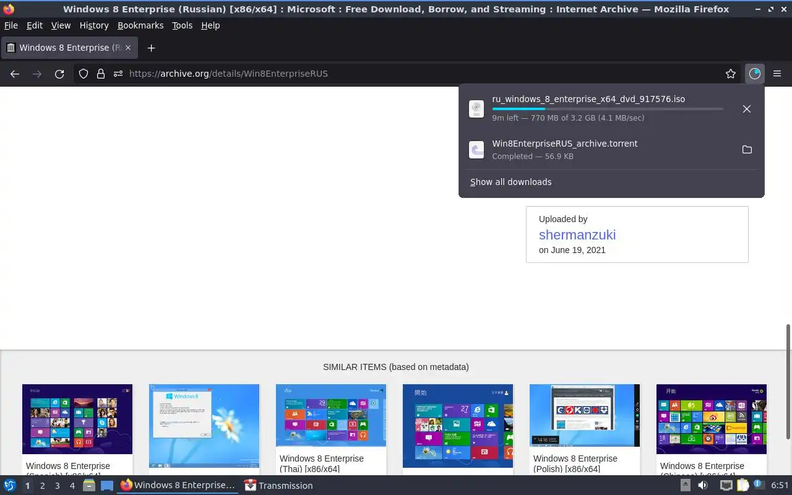Switch to workspace 4
792x495 pixels.
tap(72, 486)
